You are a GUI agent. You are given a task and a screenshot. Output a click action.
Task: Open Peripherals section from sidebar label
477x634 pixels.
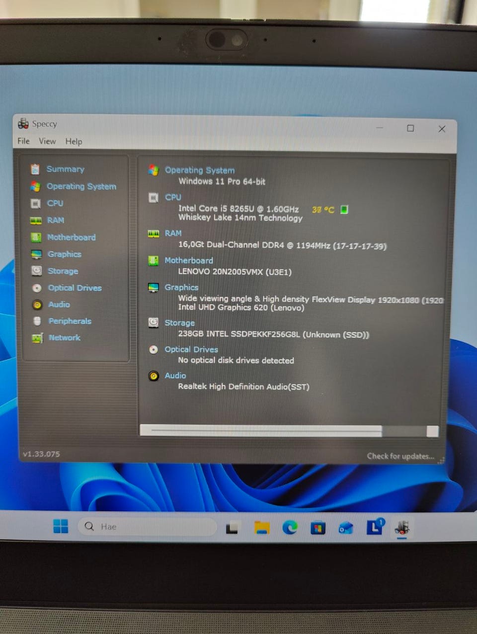click(x=70, y=321)
